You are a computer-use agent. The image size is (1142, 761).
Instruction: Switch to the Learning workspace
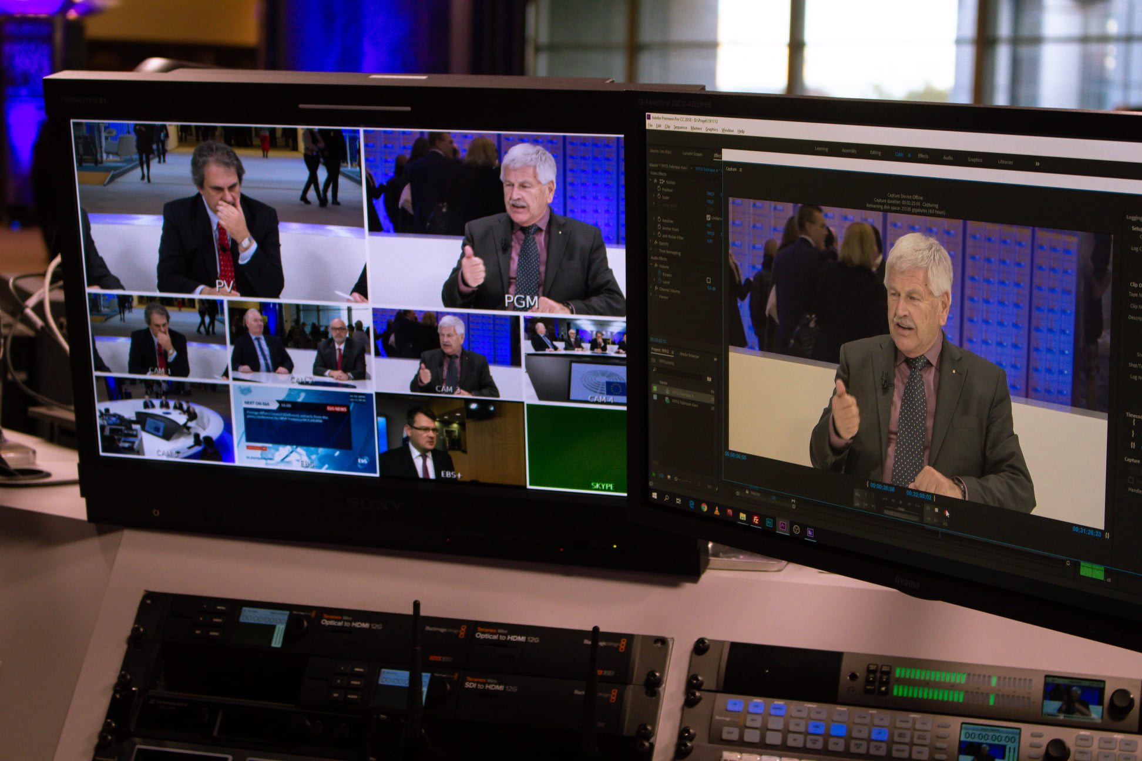[821, 149]
